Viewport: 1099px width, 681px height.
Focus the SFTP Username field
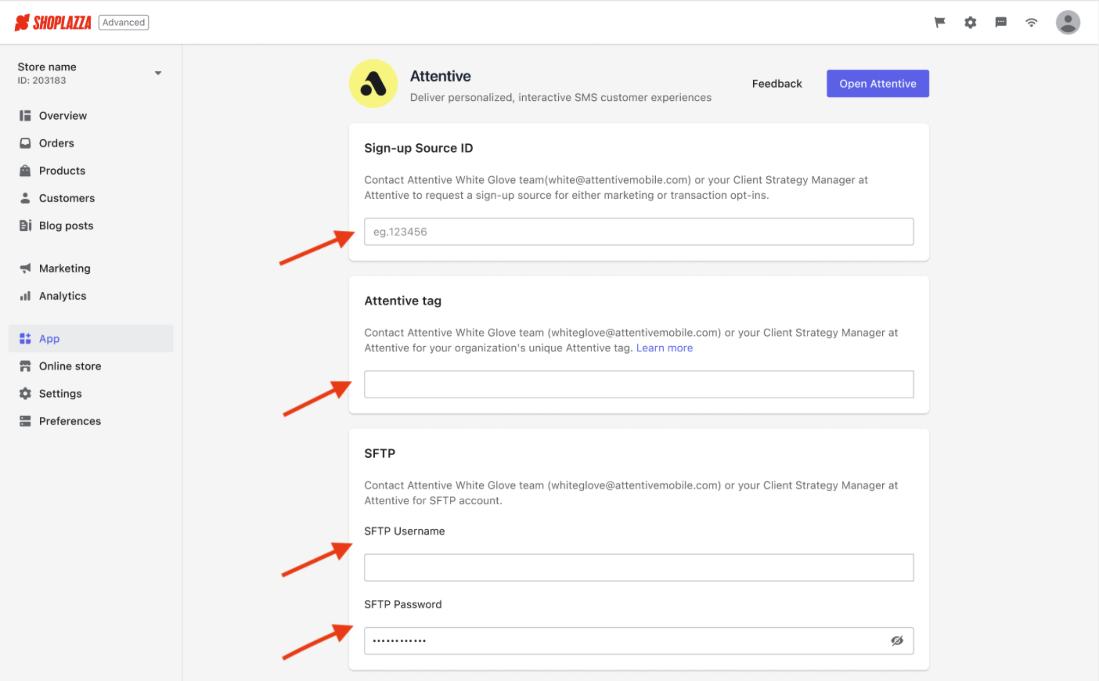coord(639,567)
